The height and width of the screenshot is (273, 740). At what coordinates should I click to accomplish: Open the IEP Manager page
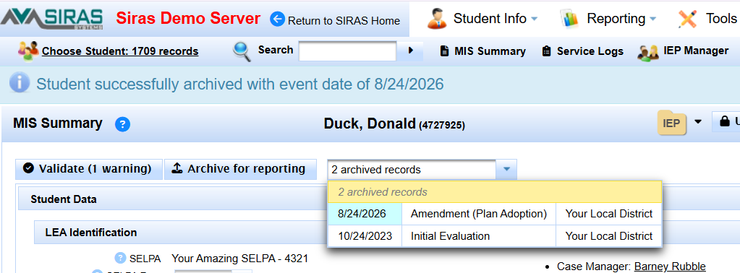tap(682, 51)
